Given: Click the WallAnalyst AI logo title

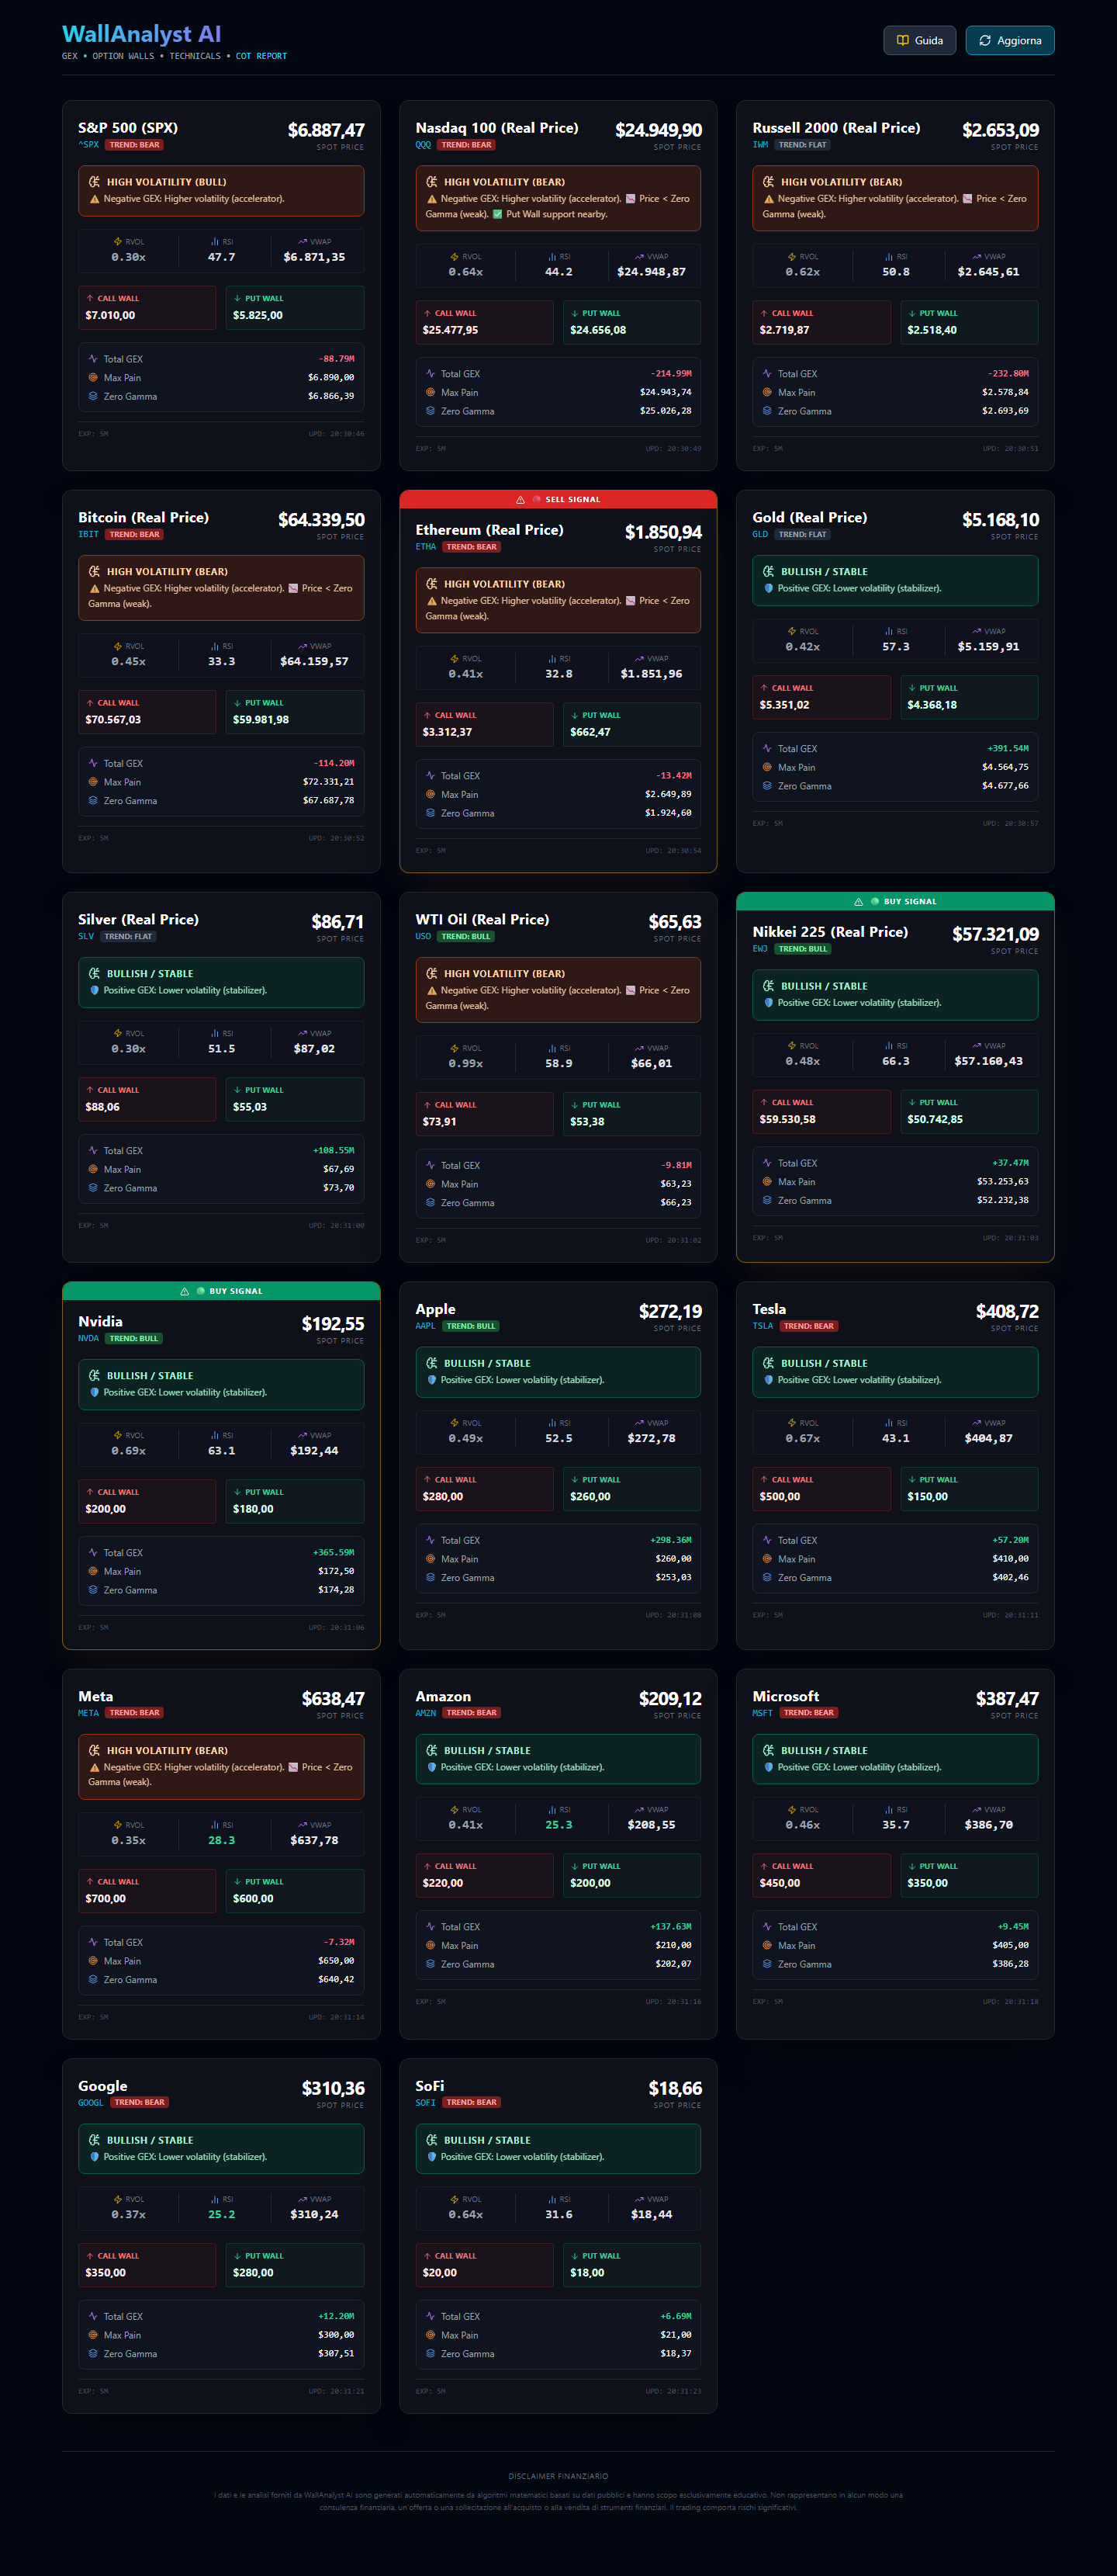Looking at the screenshot, I should (x=141, y=34).
